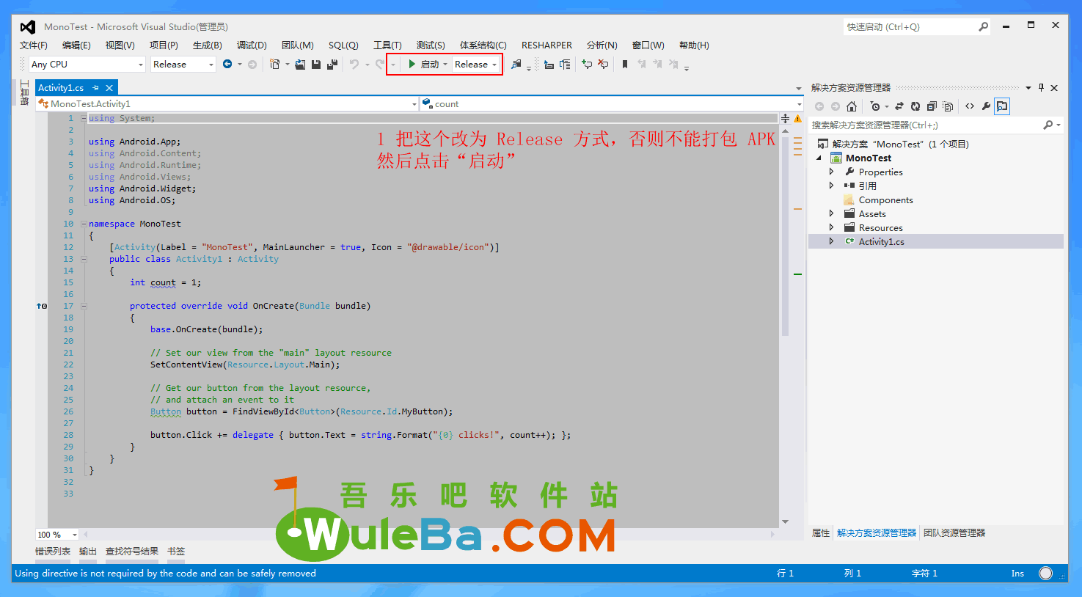
Task: Expand the Resources folder node
Action: pos(831,227)
